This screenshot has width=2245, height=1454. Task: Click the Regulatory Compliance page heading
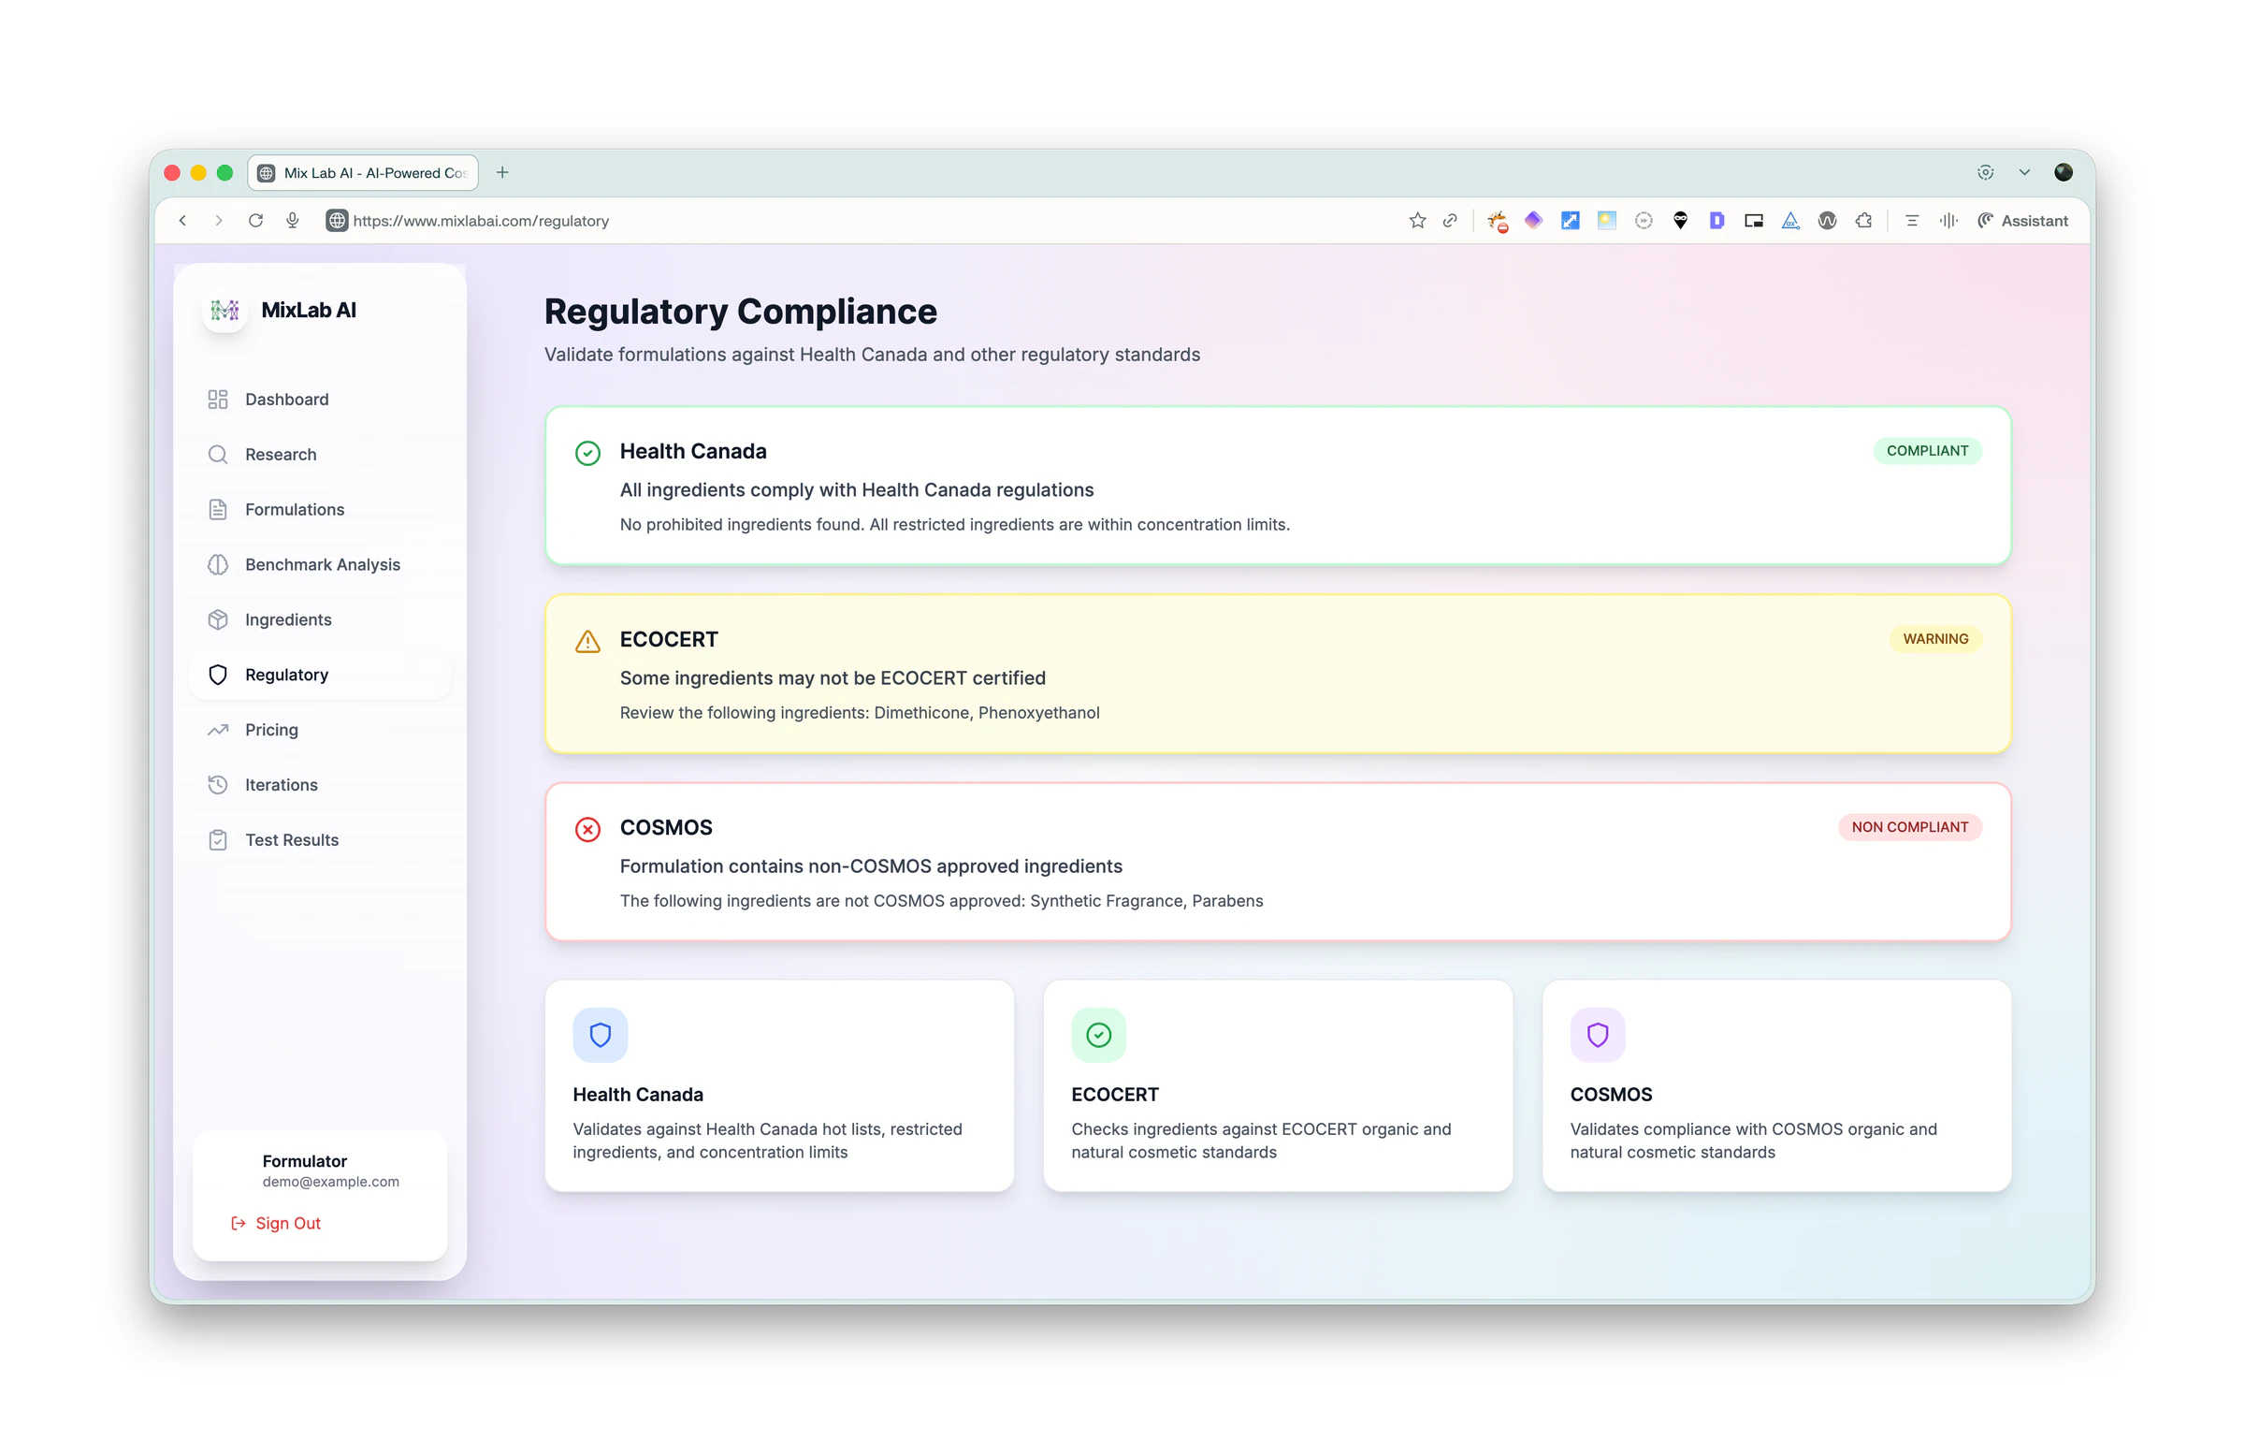click(741, 312)
